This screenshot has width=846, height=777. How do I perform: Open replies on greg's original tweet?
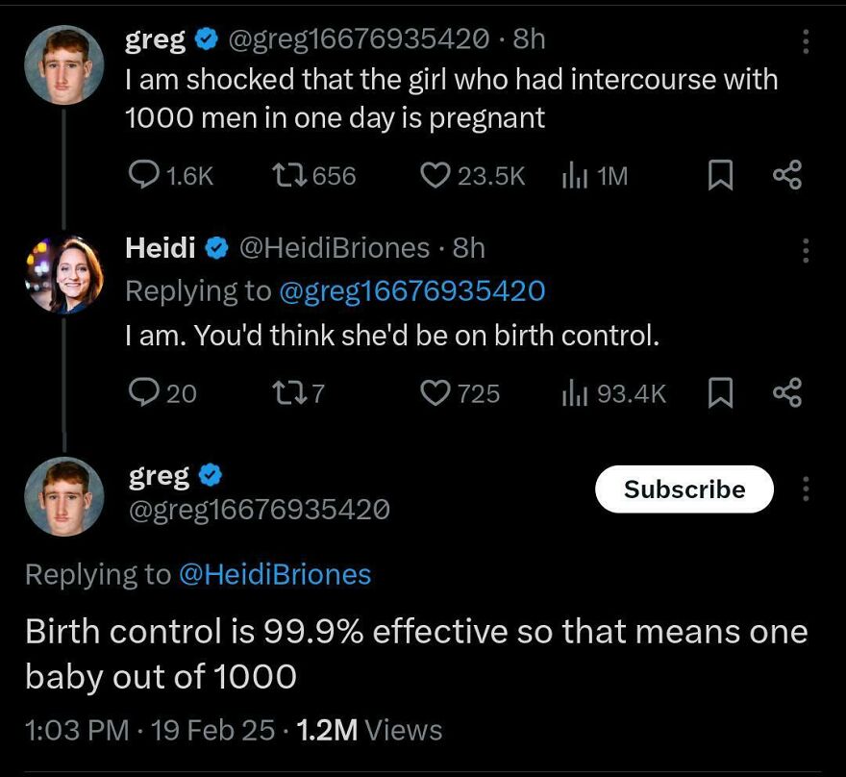[142, 175]
